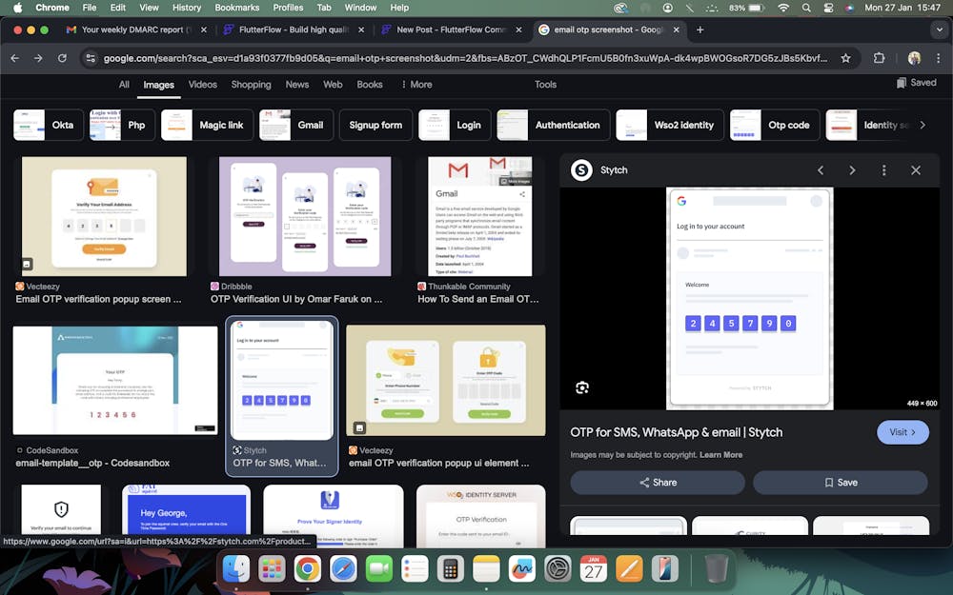Switch to the News results tab
This screenshot has height=595, width=953.
[297, 85]
